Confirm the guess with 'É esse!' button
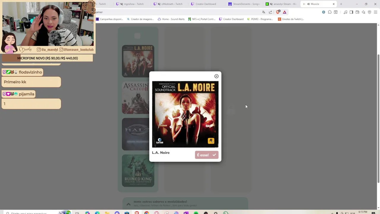The width and height of the screenshot is (380, 214). pyautogui.click(x=207, y=155)
